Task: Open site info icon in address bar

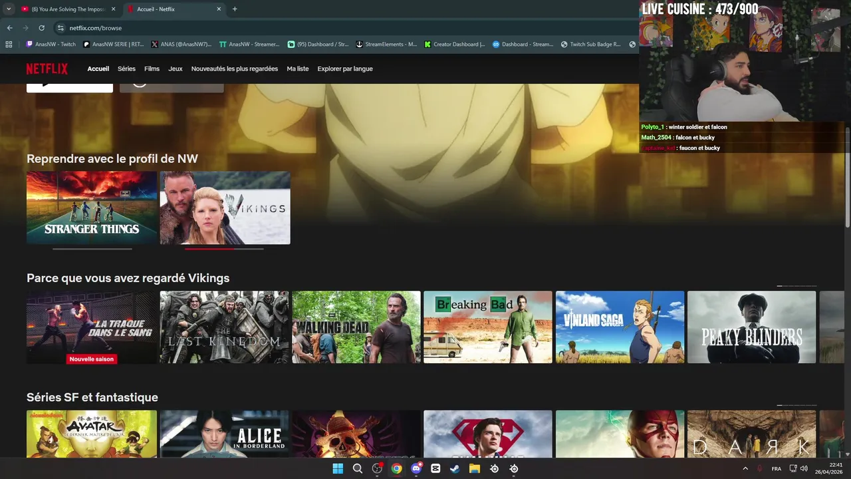Action: [x=61, y=28]
